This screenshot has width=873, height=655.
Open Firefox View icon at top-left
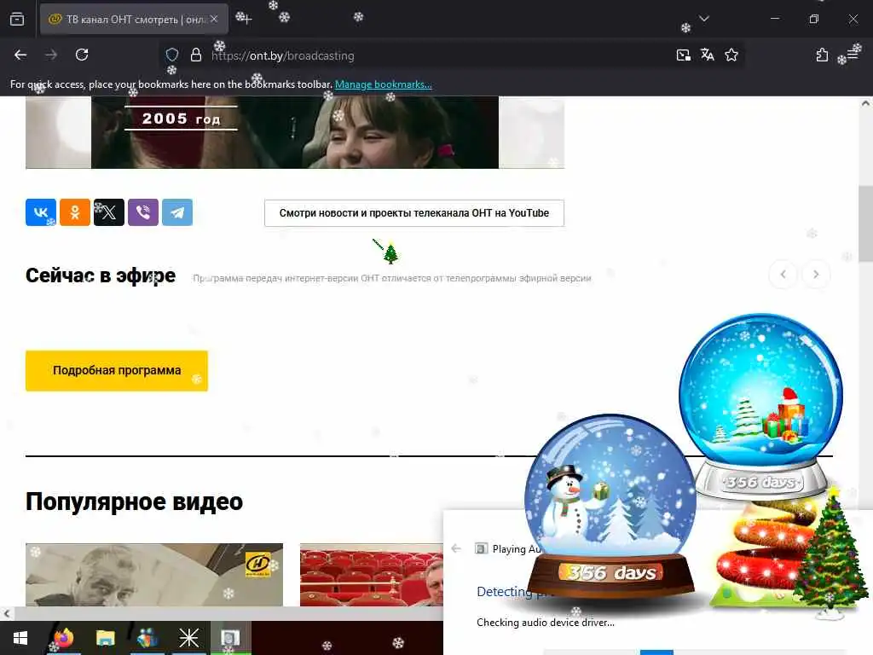tap(17, 19)
